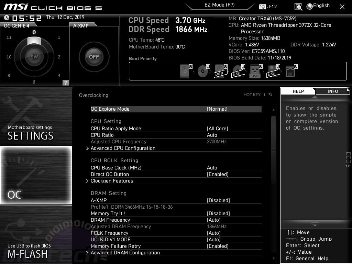Click the USB key boot device icon
352x264 pixels.
(255, 71)
